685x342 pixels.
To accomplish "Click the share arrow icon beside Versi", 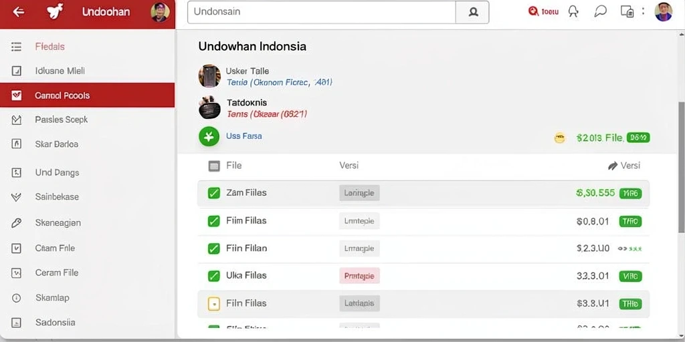I will (613, 166).
